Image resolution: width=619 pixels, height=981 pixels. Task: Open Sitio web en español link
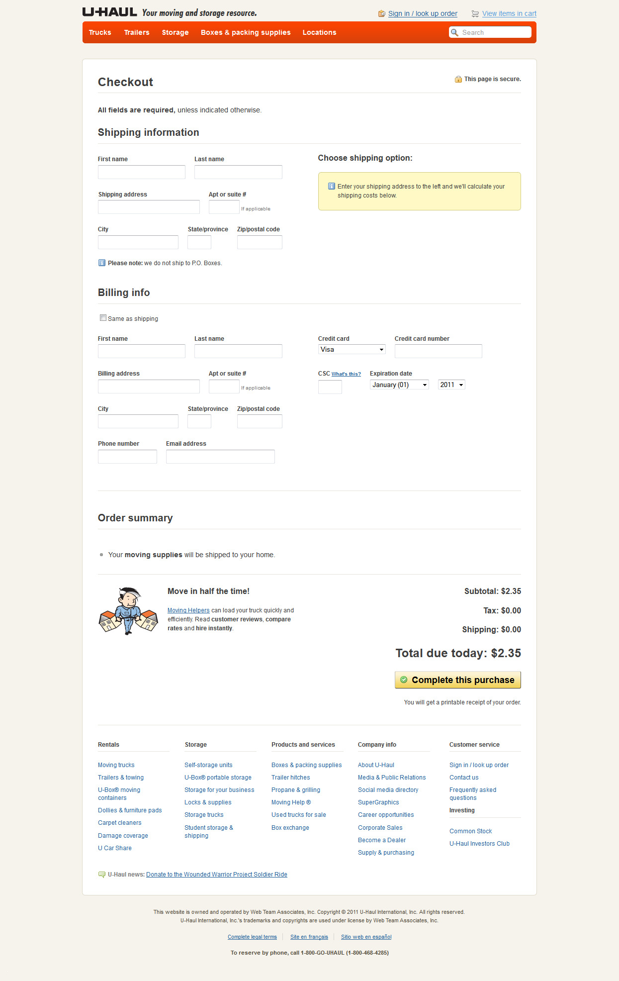tap(366, 937)
